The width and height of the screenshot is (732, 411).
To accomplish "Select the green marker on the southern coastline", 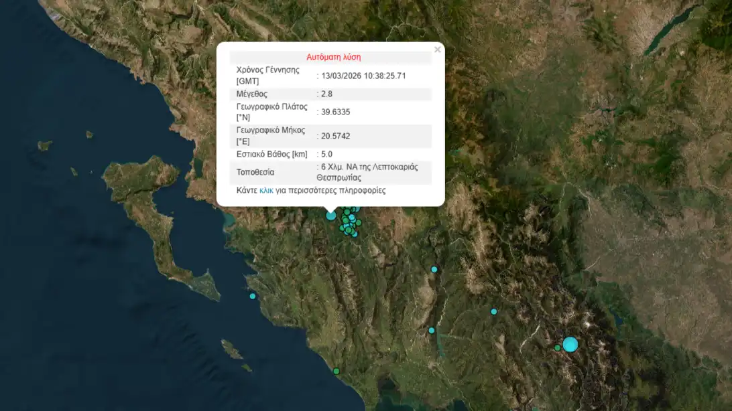I will click(x=337, y=371).
